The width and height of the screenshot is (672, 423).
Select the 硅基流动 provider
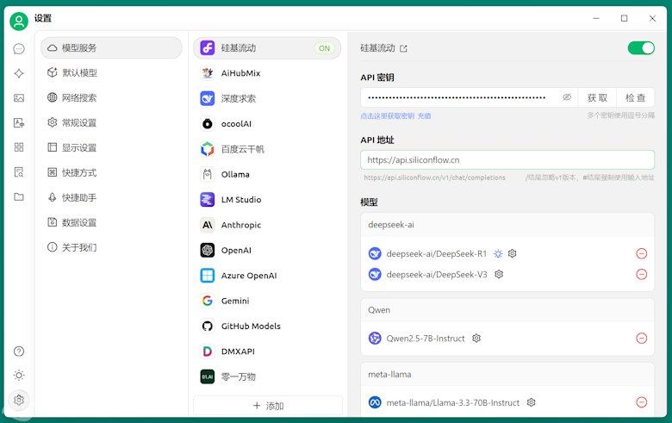pos(267,48)
